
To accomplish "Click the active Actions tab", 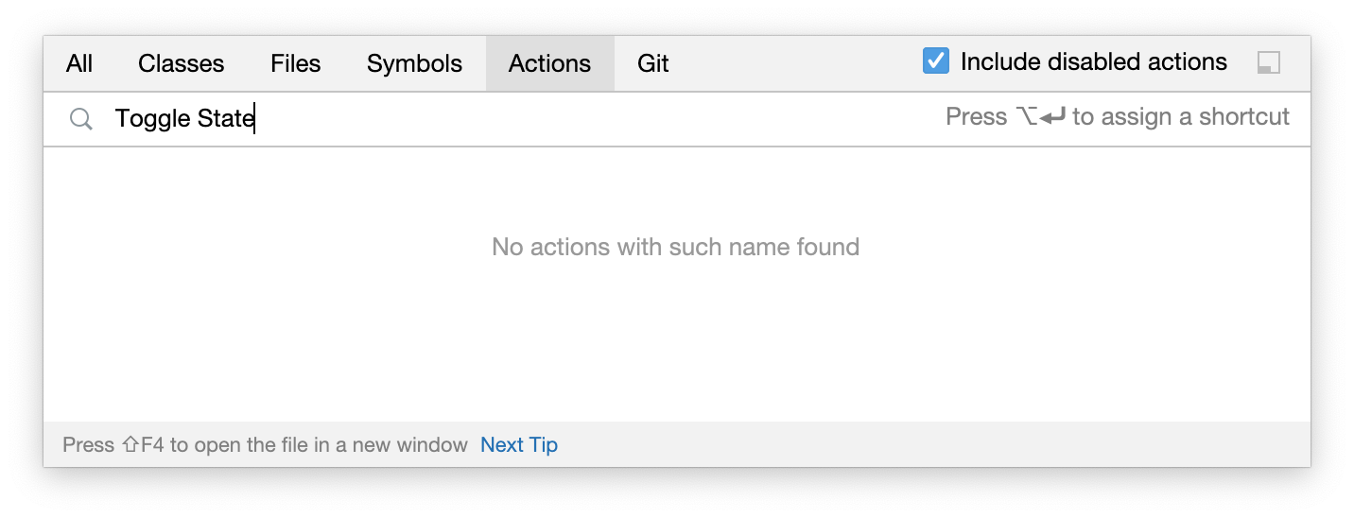I will [x=550, y=63].
